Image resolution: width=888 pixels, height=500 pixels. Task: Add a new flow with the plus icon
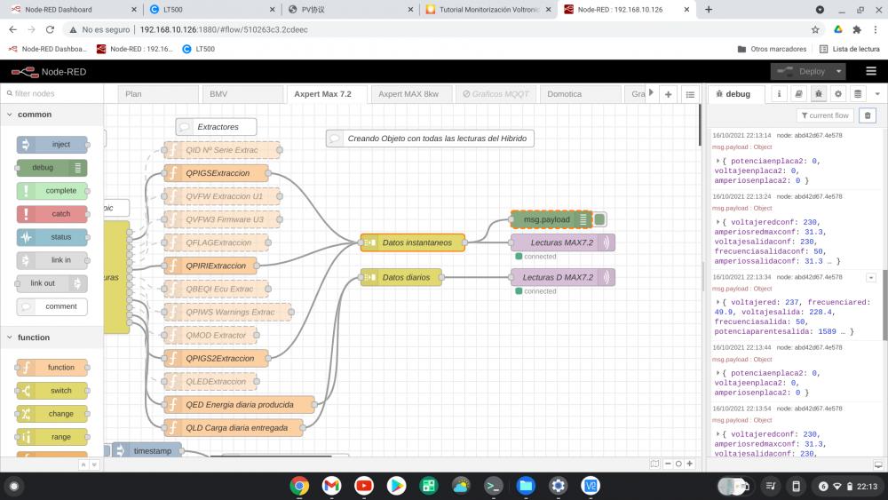[x=669, y=94]
